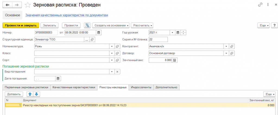Clear the Вид погашения field
278x115 pixels.
tap(117, 72)
